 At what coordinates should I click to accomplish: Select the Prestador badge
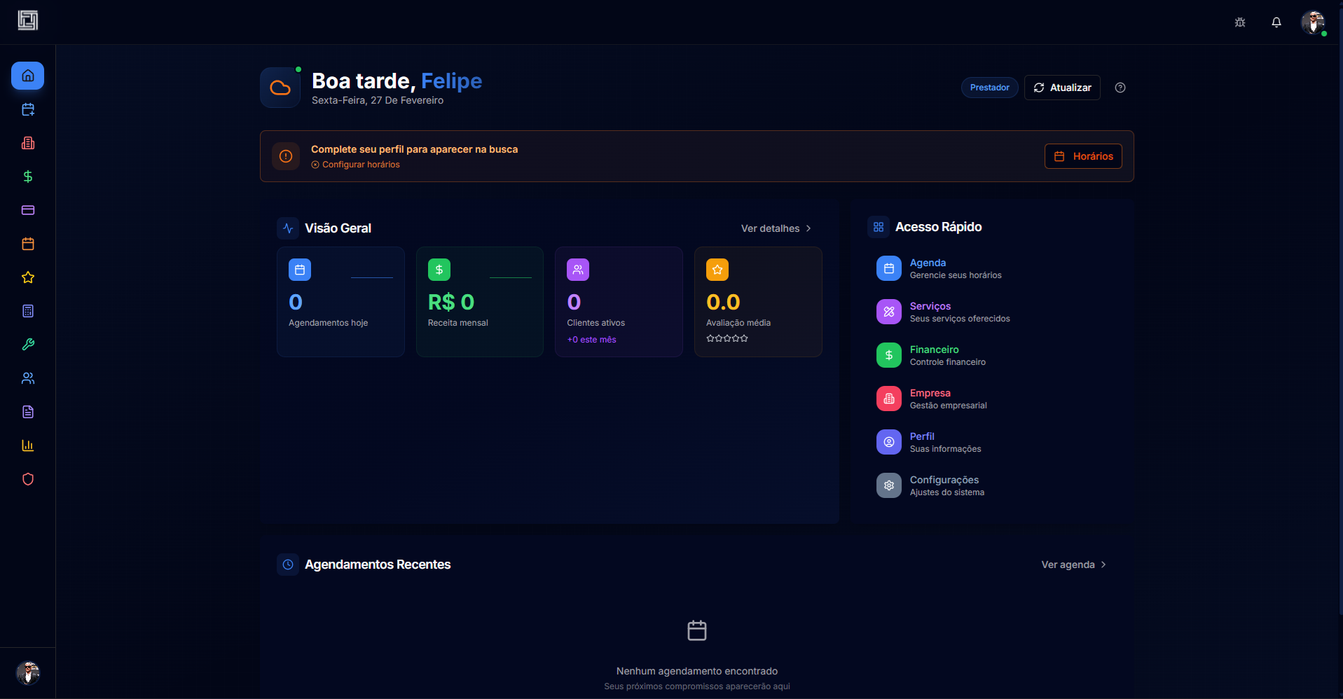pos(989,87)
